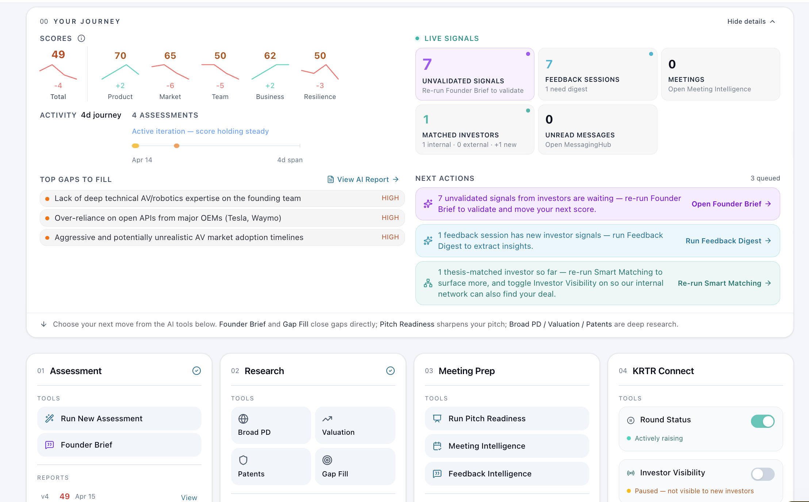Click the Assessment completion checkmark icon

(x=196, y=371)
